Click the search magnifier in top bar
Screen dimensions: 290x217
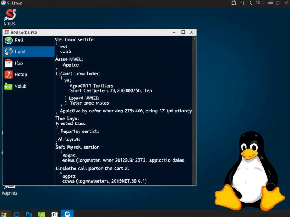coord(250,3)
